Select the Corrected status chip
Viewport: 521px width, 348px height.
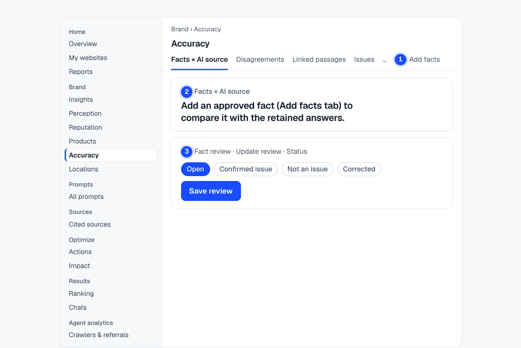coord(359,169)
